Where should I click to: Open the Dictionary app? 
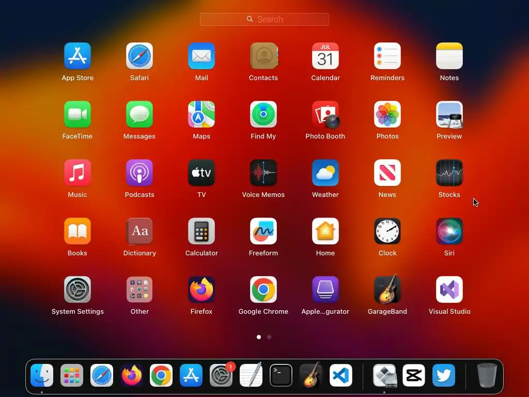pos(139,231)
